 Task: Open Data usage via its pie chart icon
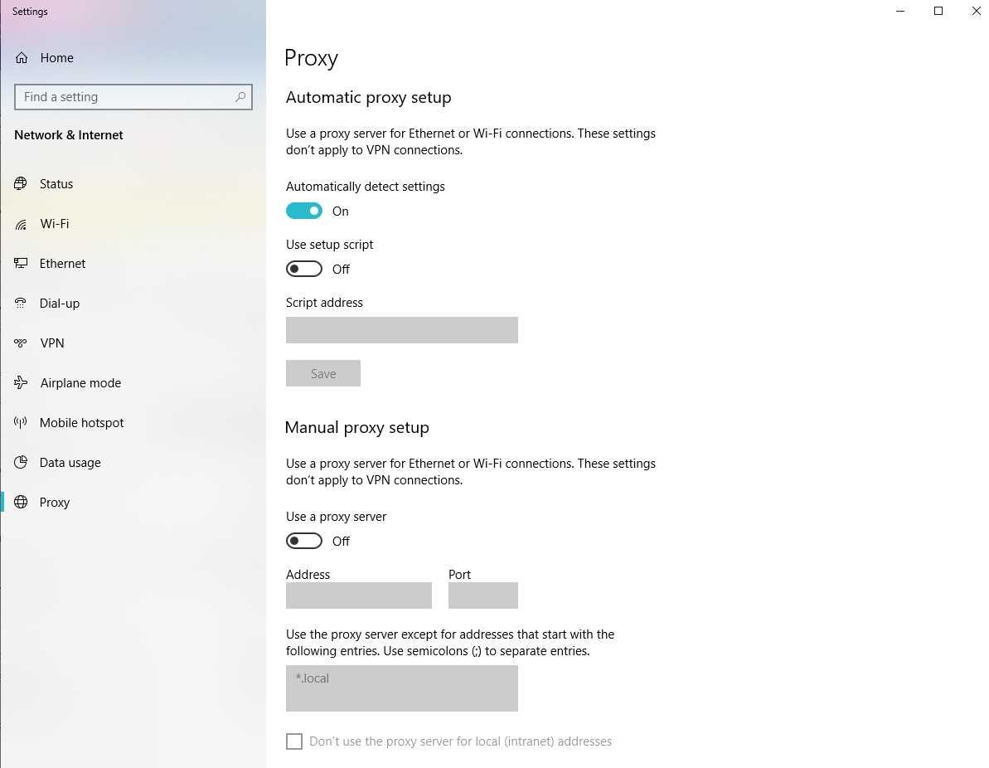coord(21,463)
